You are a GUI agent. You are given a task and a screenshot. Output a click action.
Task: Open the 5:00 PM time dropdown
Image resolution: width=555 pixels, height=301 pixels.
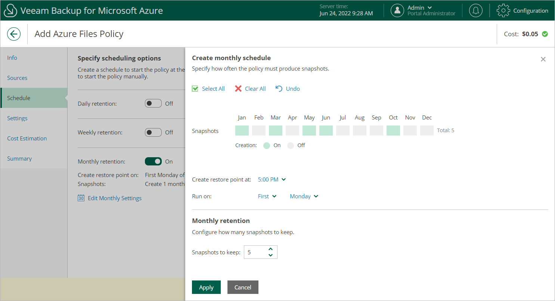pos(272,180)
